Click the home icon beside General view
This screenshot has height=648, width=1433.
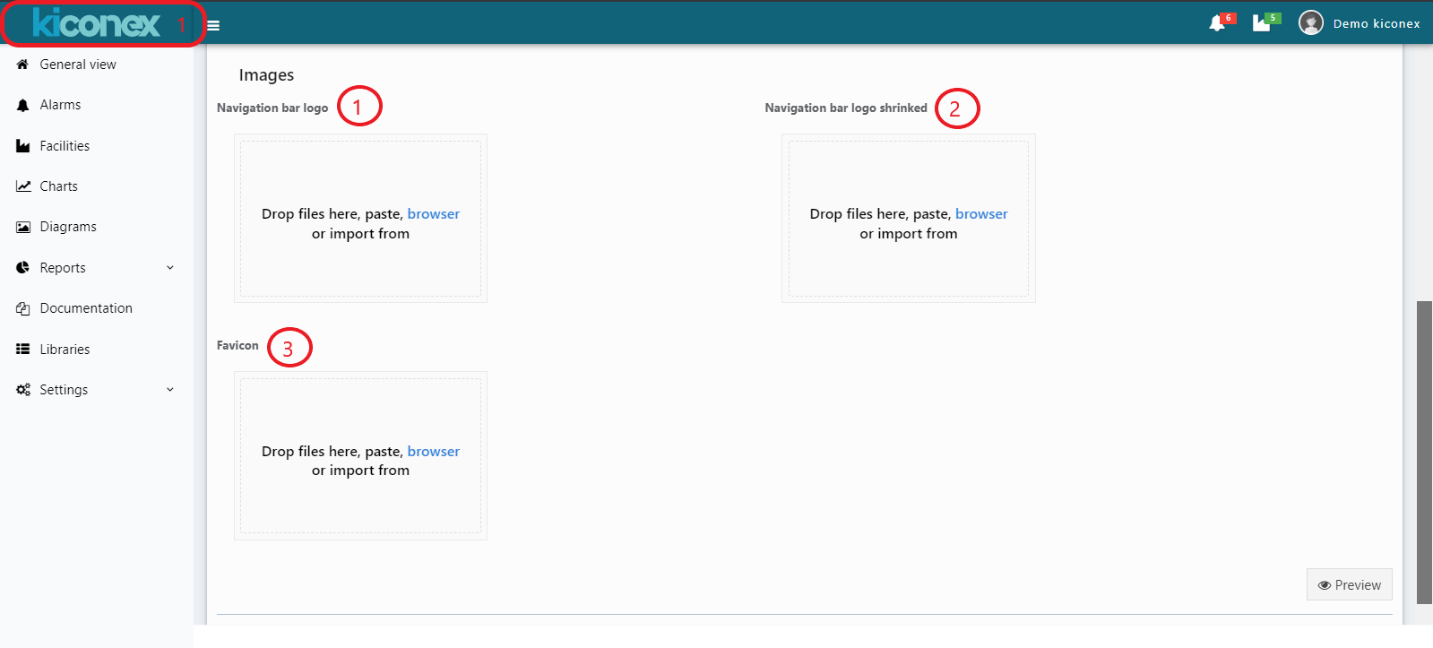coord(23,65)
